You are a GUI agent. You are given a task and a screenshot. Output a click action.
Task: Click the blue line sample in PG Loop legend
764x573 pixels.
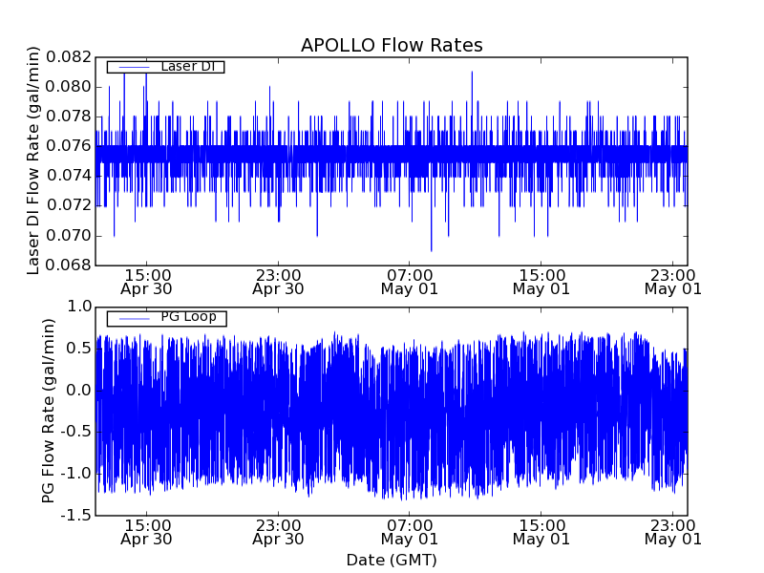[133, 318]
